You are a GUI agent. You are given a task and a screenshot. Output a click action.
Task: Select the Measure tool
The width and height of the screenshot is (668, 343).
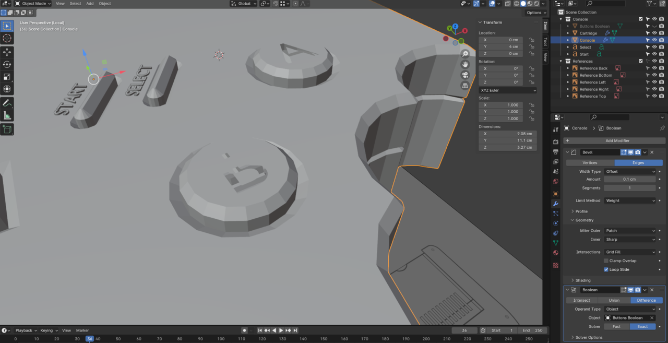coord(7,115)
